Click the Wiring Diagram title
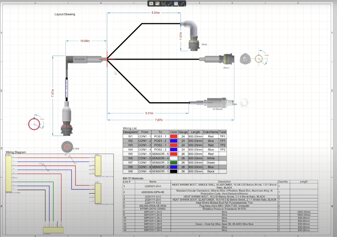 (16, 152)
